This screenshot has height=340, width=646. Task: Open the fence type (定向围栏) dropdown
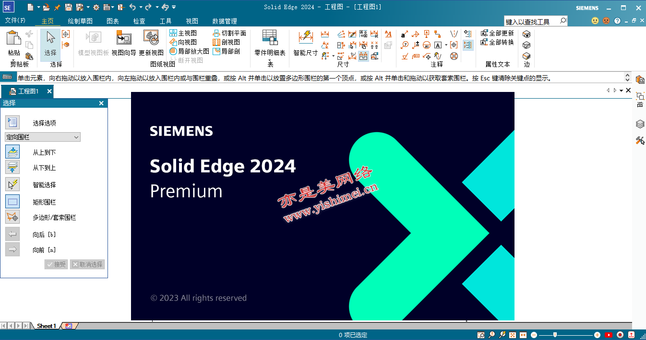pos(43,137)
